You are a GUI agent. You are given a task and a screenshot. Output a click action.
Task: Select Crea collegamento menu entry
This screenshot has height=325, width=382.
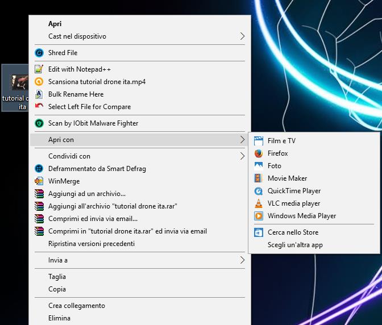click(77, 306)
